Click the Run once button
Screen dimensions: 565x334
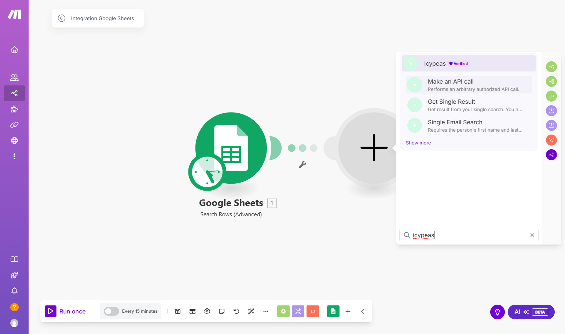pos(65,311)
